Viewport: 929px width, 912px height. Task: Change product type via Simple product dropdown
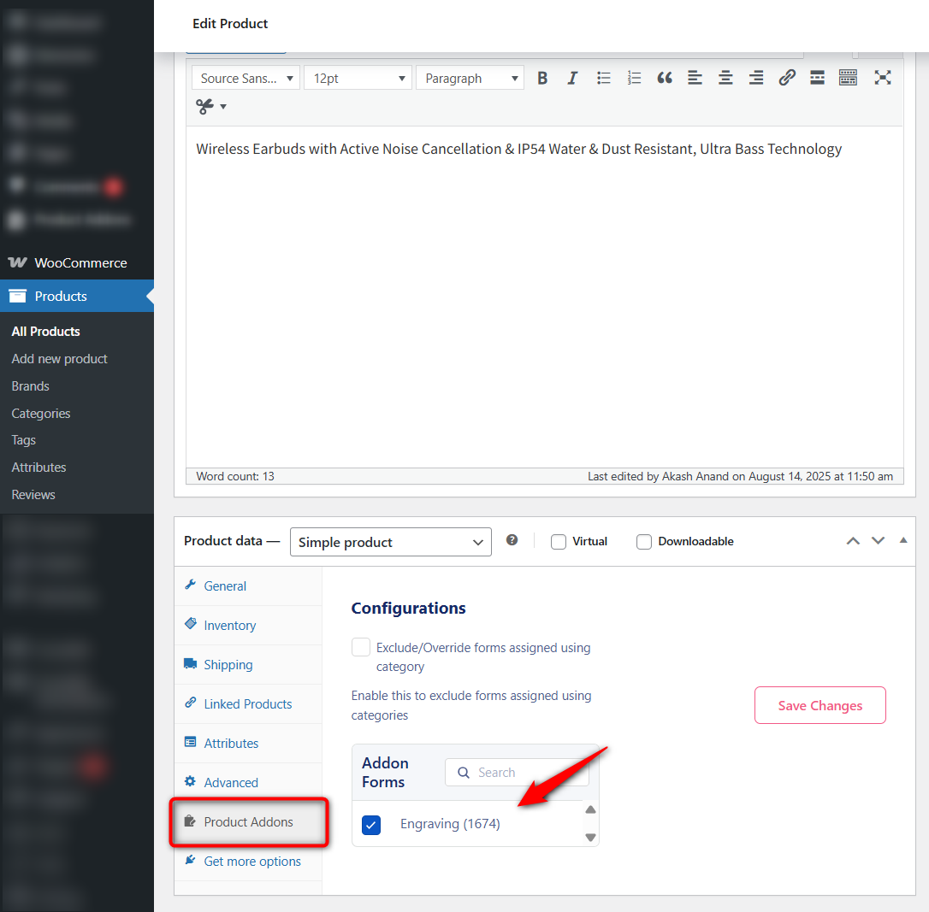(x=390, y=541)
